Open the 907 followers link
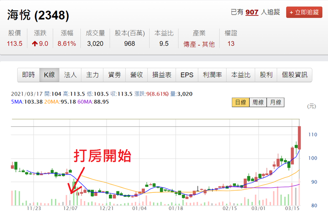Image resolution: width=328 pixels, height=221 pixels. click(x=252, y=12)
